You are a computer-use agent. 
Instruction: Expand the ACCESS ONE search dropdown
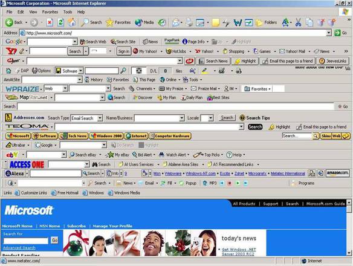87,164
